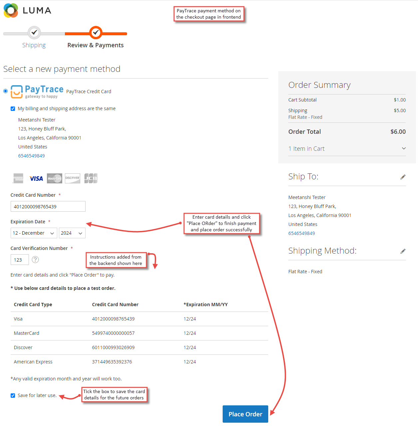Screen dimensions: 418x426
Task: Click the Order Summary heading
Action: 319,85
